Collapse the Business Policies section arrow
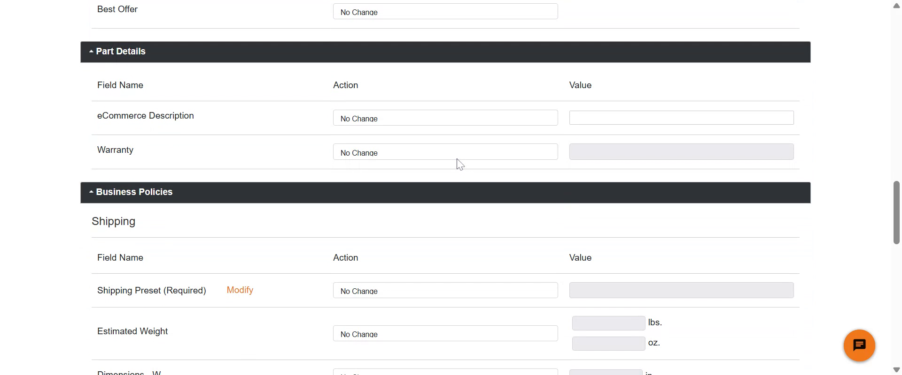902x375 pixels. coord(91,192)
